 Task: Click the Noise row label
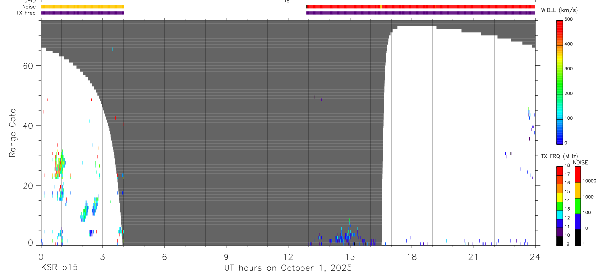[x=29, y=7]
